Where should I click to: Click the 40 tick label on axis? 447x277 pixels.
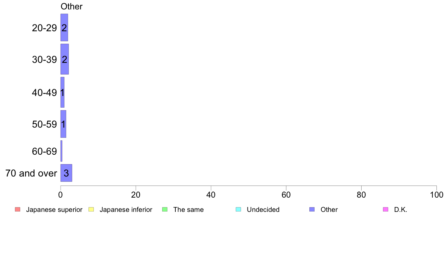pos(211,195)
